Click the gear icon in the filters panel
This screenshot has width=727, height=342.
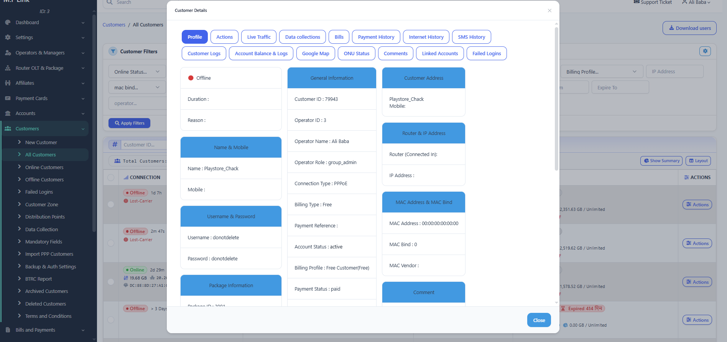pyautogui.click(x=705, y=51)
